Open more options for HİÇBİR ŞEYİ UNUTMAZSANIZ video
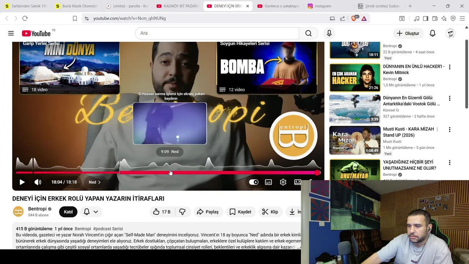 point(450,162)
